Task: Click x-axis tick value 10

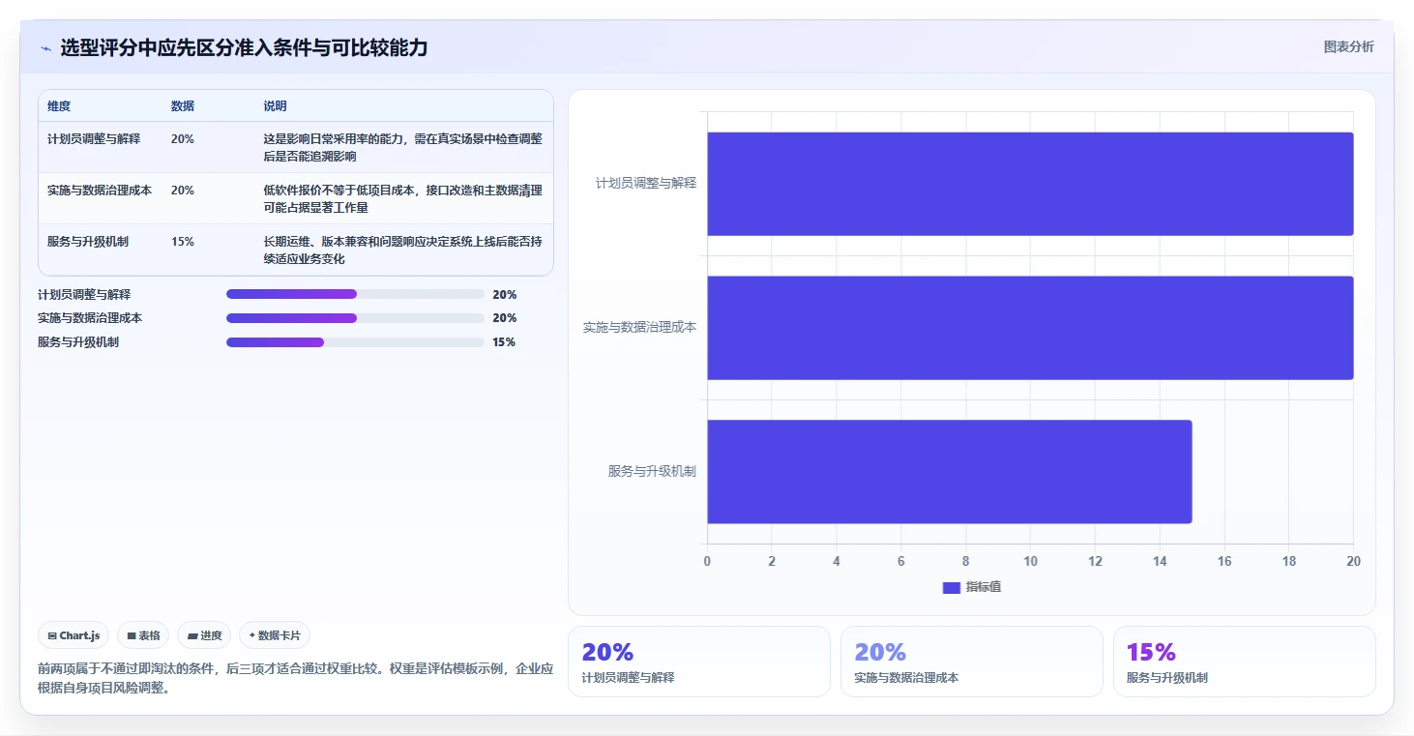Action: pyautogui.click(x=1030, y=562)
